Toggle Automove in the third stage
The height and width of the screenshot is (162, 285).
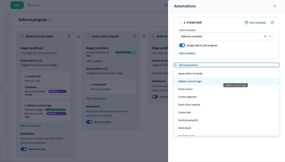[155, 97]
